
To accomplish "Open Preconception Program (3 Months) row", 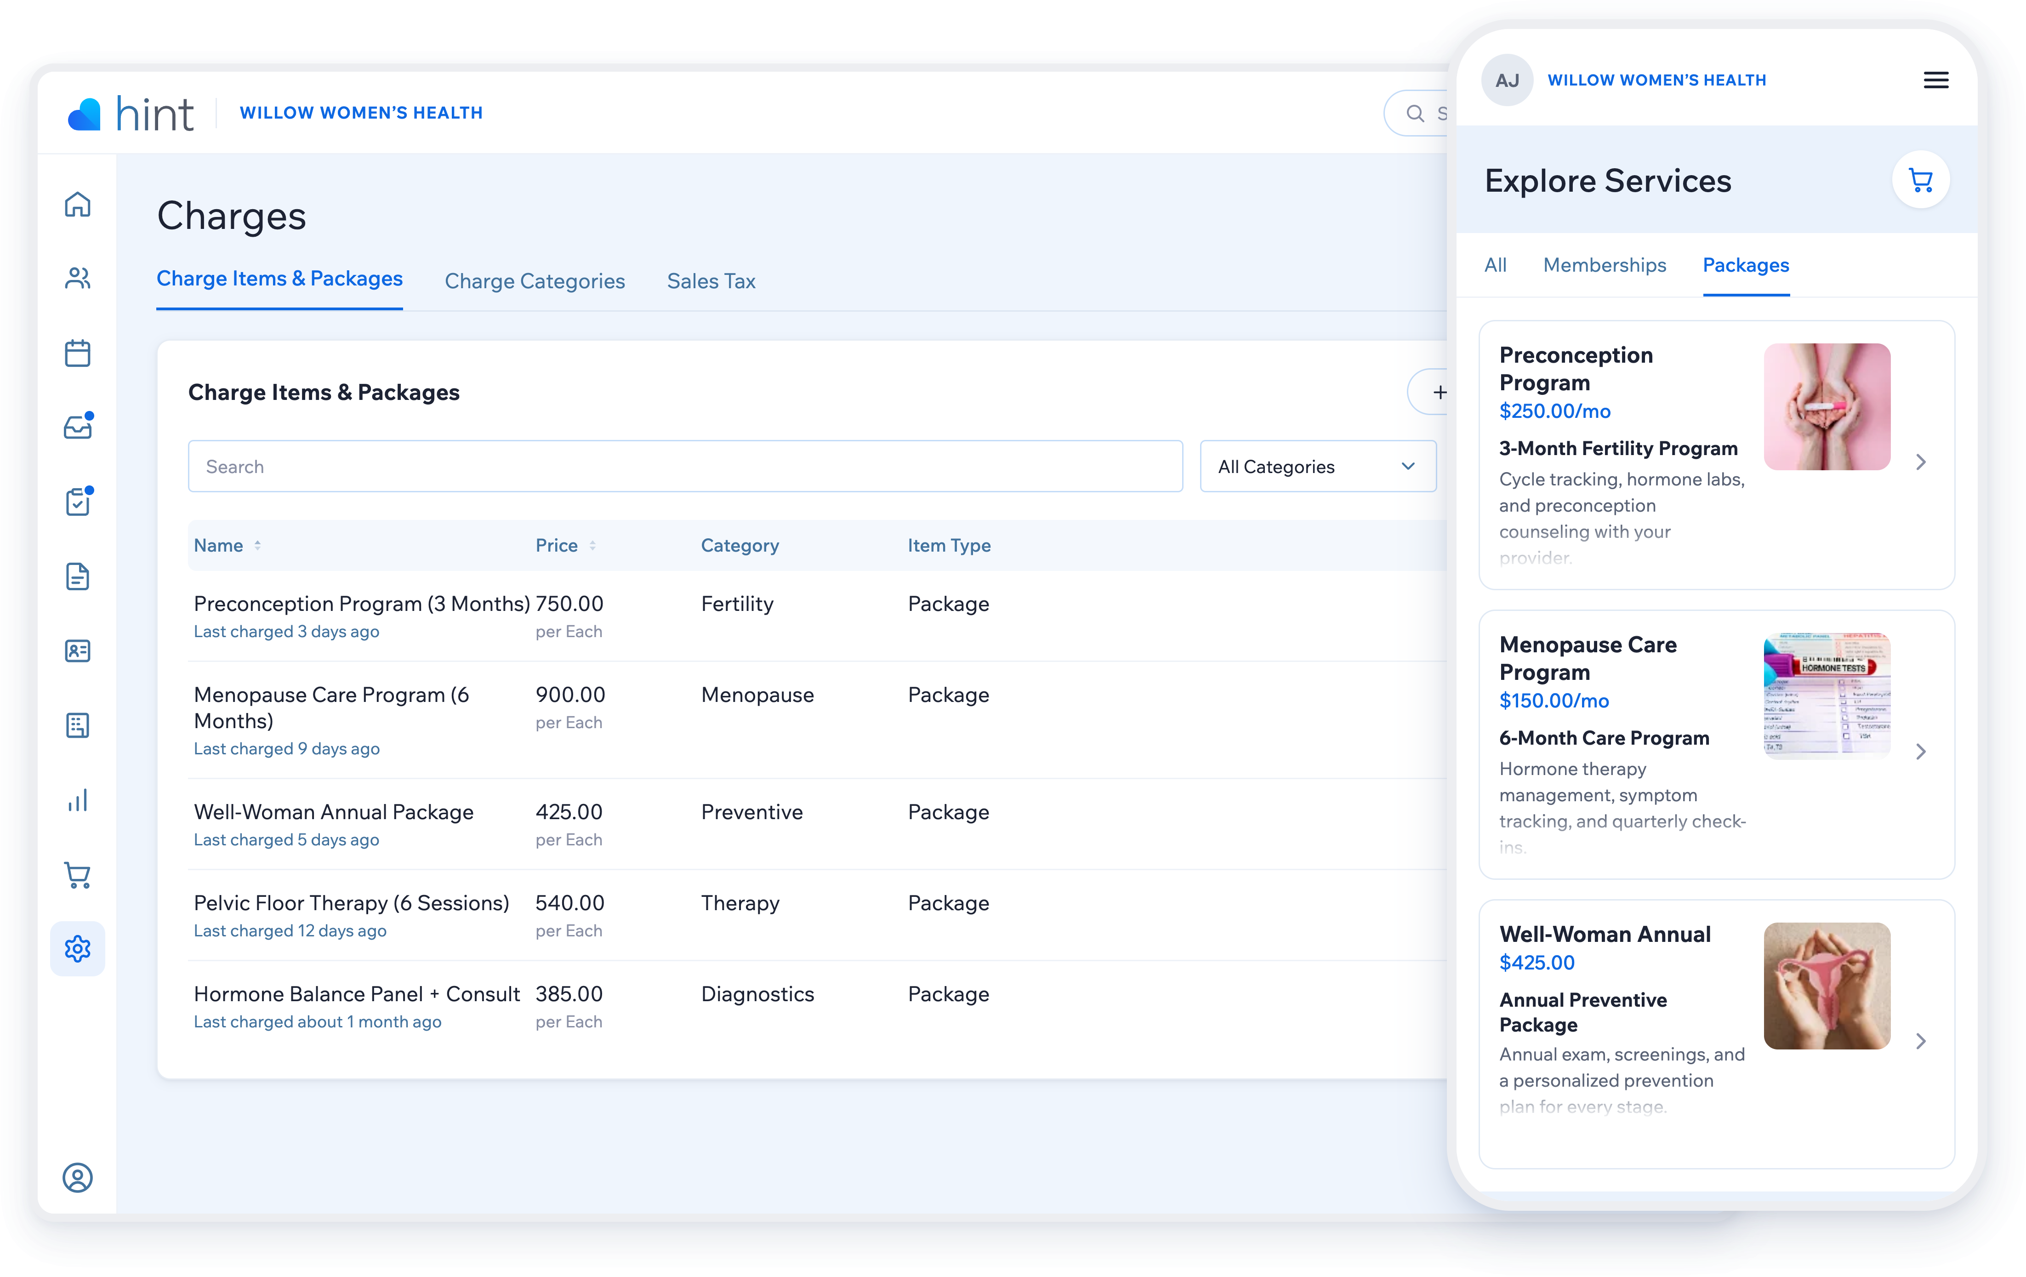I will tap(816, 616).
